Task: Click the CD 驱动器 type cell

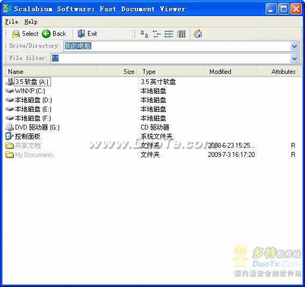Action: (x=155, y=127)
